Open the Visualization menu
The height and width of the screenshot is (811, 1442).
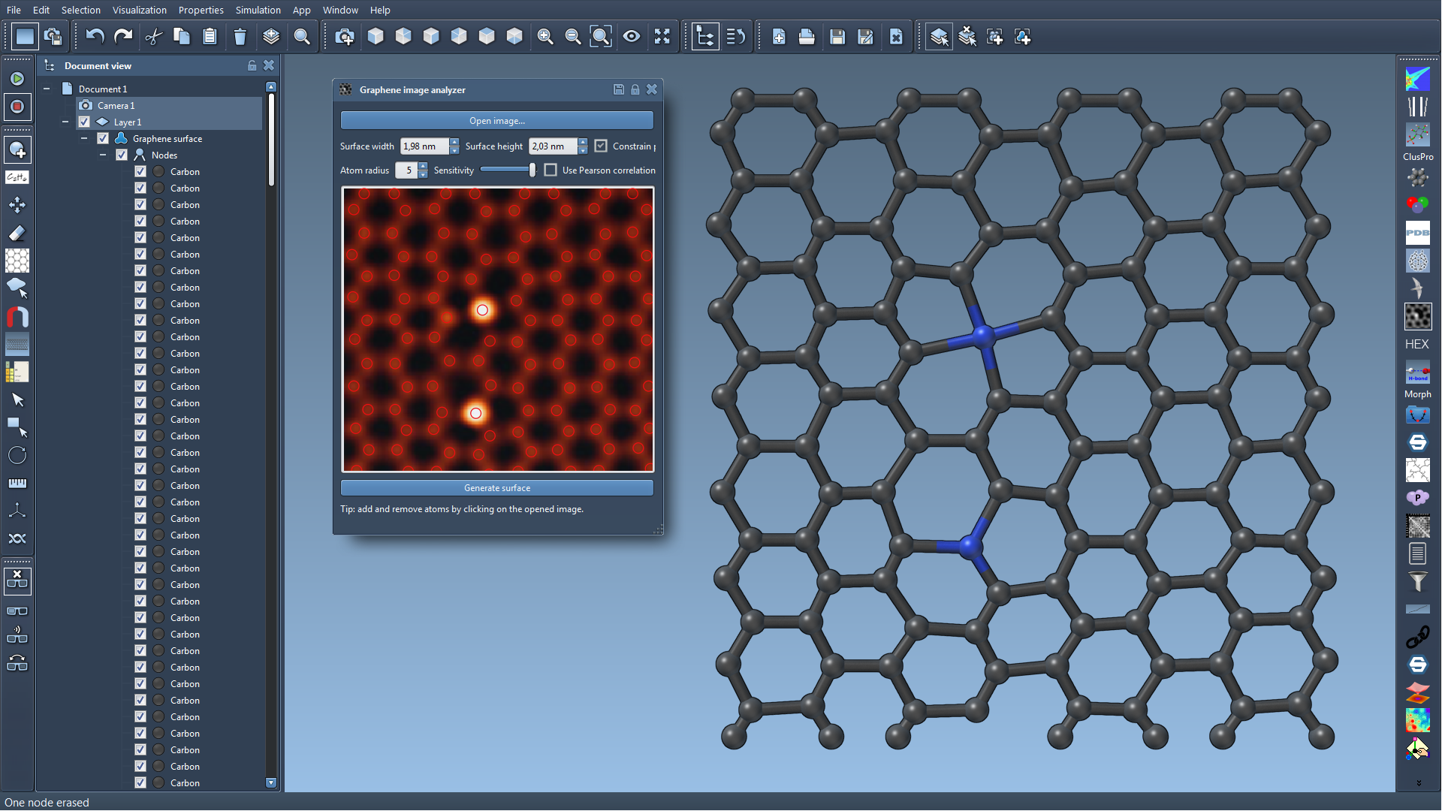tap(139, 10)
